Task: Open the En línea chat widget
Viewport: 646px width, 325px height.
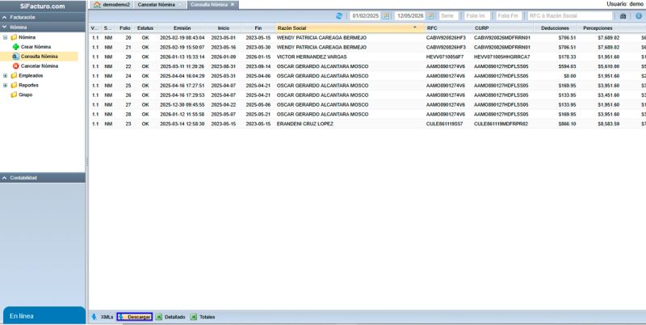Action: (x=44, y=316)
